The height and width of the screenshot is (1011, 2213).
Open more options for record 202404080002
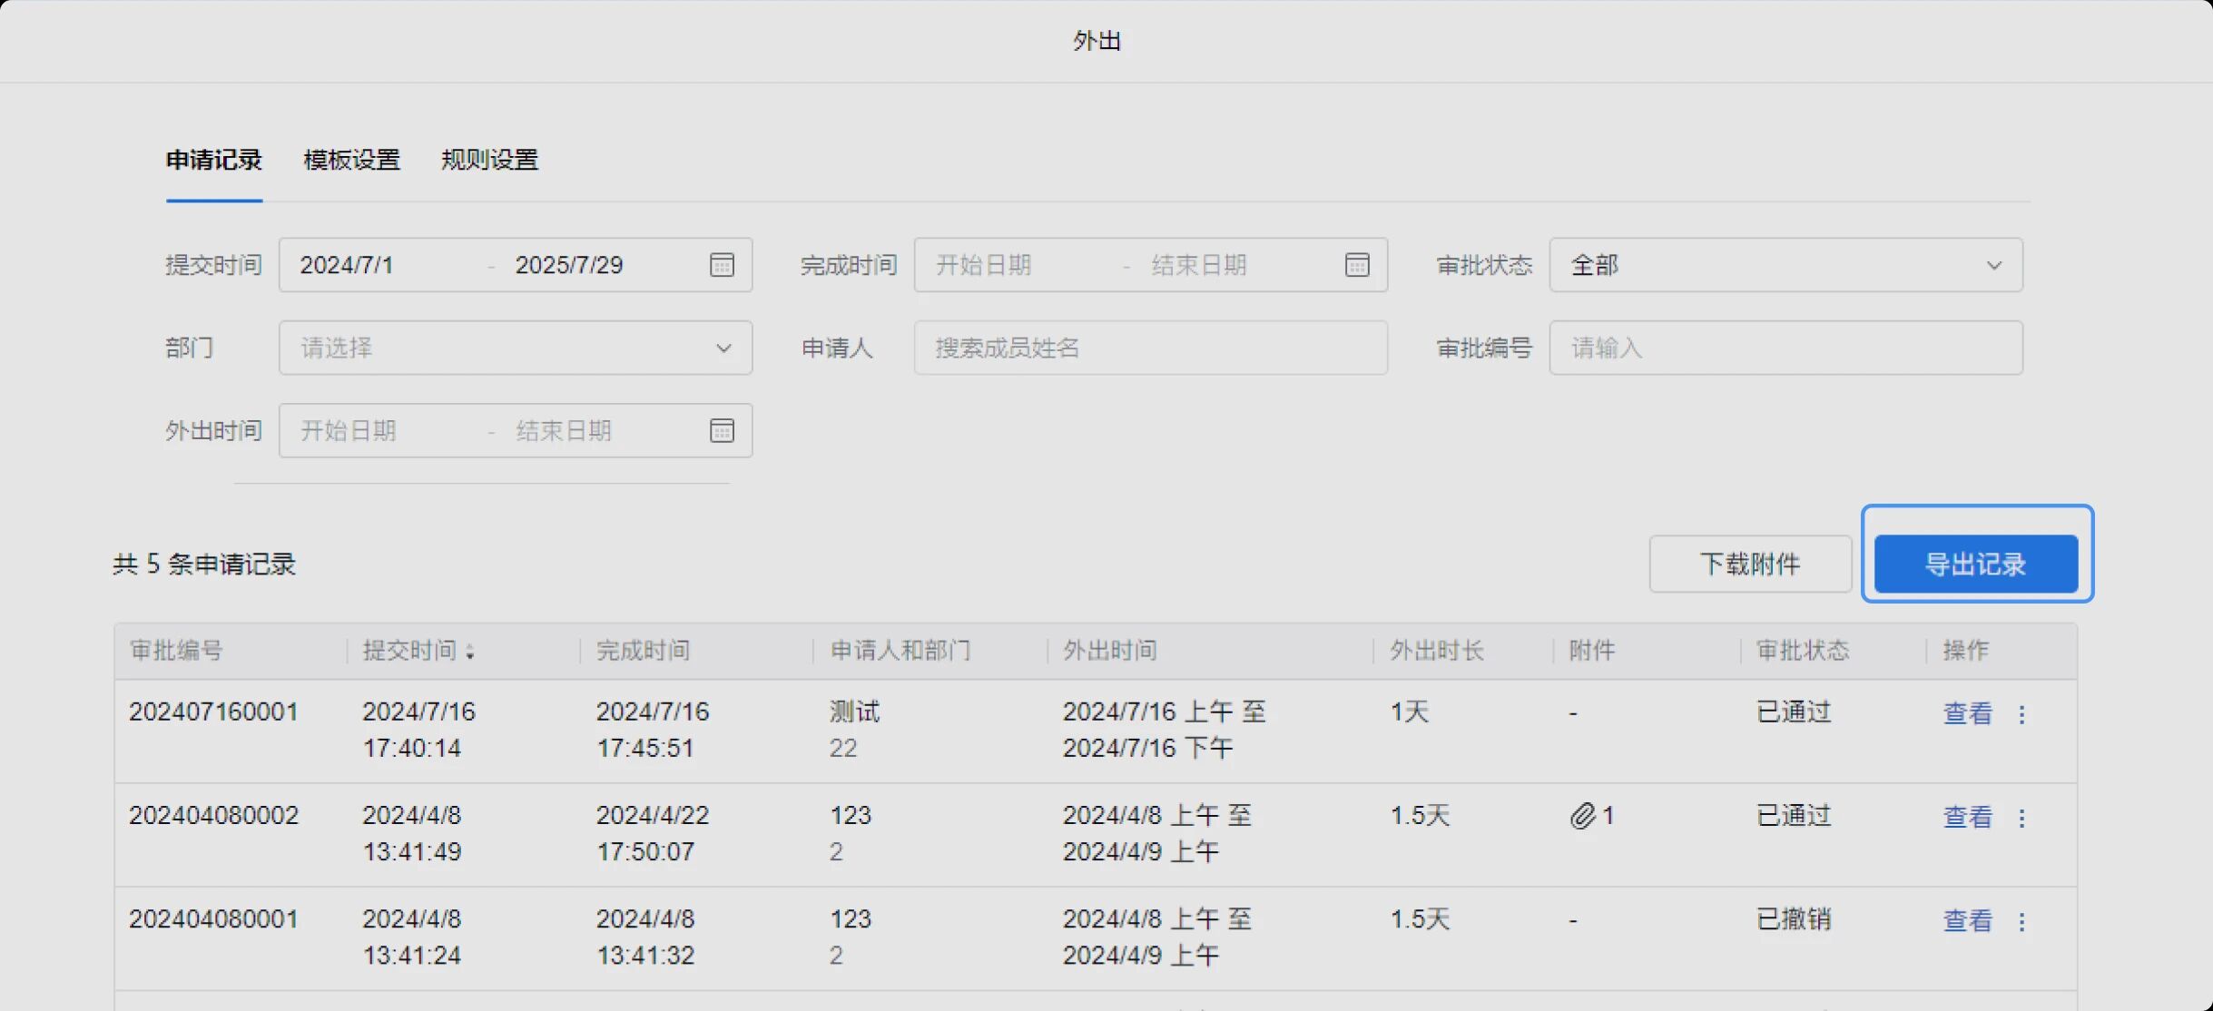(2021, 818)
